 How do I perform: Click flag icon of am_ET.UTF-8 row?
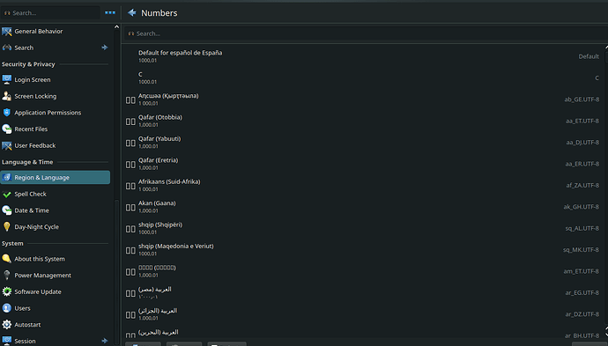point(130,272)
